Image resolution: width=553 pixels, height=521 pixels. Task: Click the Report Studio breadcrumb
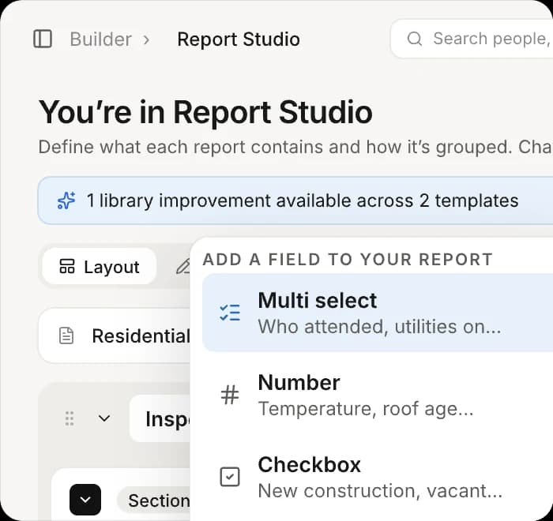click(x=239, y=39)
